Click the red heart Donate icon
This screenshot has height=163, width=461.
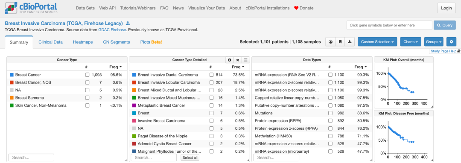(296, 8)
